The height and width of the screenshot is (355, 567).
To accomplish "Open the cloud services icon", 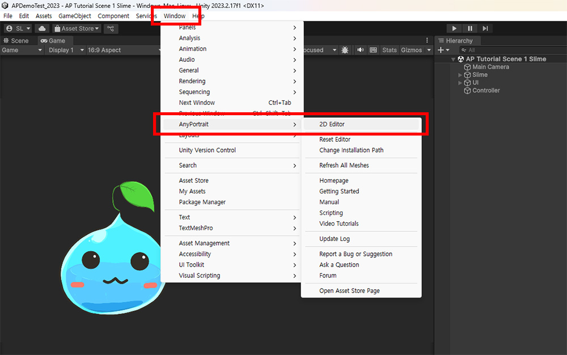I will [x=42, y=28].
